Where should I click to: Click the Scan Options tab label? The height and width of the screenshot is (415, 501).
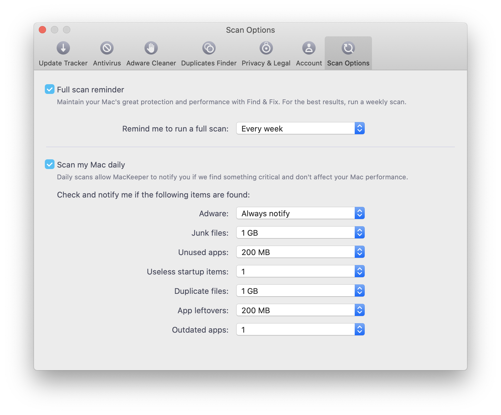pyautogui.click(x=348, y=63)
